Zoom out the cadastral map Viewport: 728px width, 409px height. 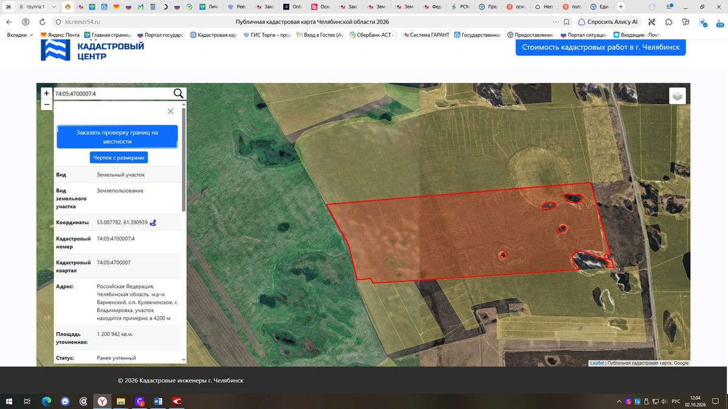47,104
